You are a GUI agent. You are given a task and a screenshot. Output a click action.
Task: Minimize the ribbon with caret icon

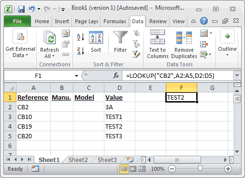(193, 21)
